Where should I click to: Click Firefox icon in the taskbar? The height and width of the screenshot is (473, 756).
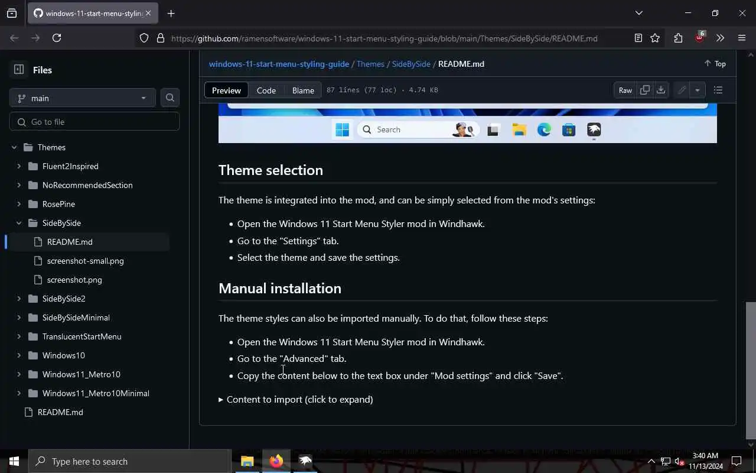tap(276, 461)
